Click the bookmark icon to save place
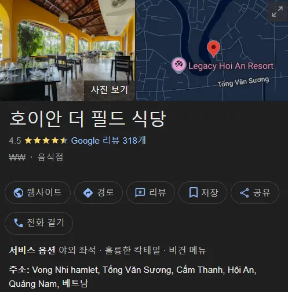 [193, 192]
